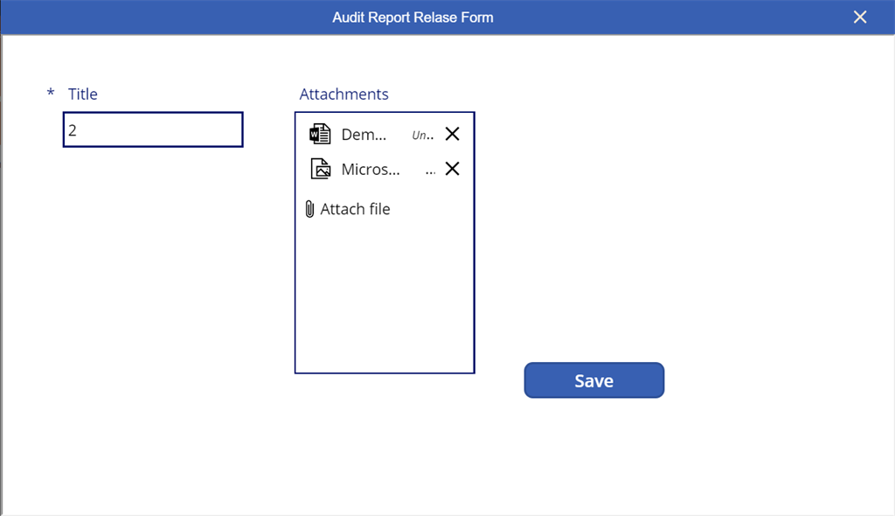The height and width of the screenshot is (516, 895).
Task: Click the required asterisk beside Title
Action: 50,94
